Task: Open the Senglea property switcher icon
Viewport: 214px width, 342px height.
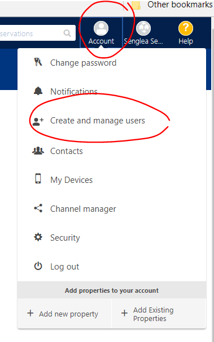Action: pos(143,28)
